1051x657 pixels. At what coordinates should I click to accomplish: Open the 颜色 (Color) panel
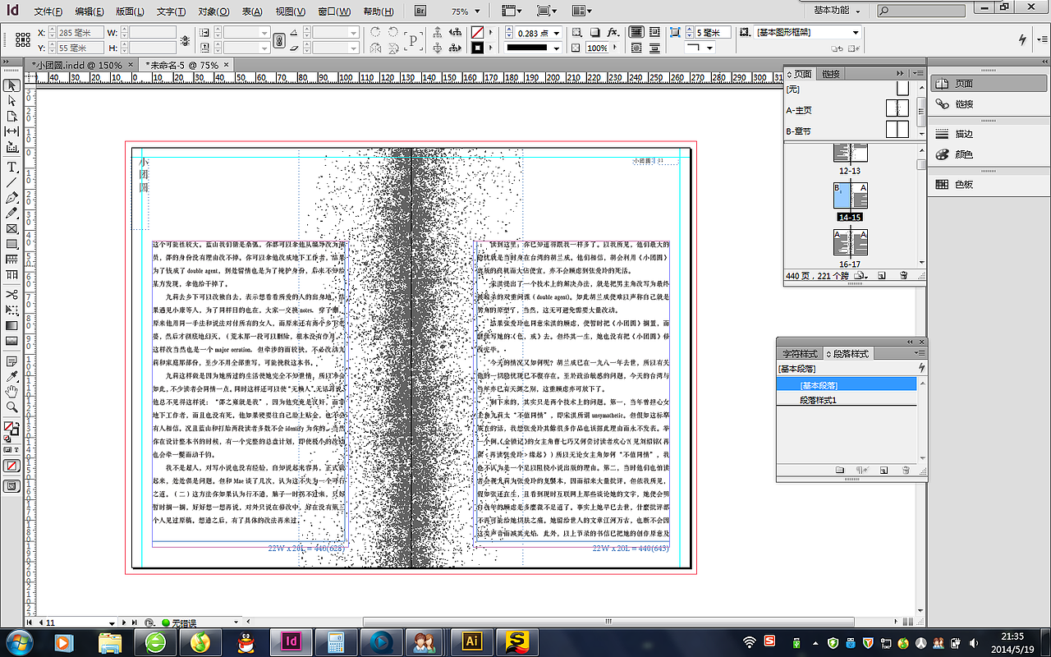pos(964,154)
